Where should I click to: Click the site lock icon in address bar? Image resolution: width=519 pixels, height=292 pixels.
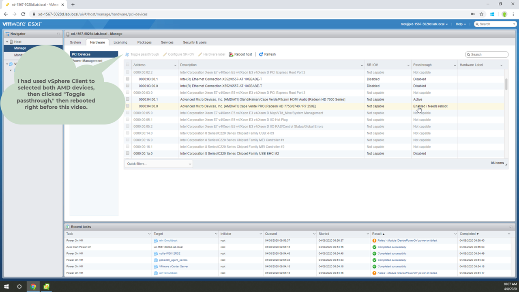point(34,14)
